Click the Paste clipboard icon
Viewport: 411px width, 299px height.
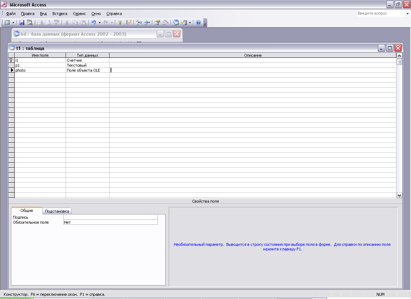tap(83, 22)
